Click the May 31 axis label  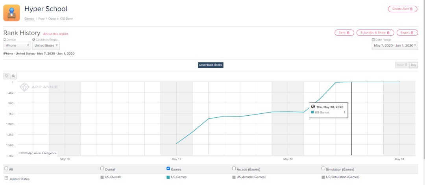tap(399, 159)
